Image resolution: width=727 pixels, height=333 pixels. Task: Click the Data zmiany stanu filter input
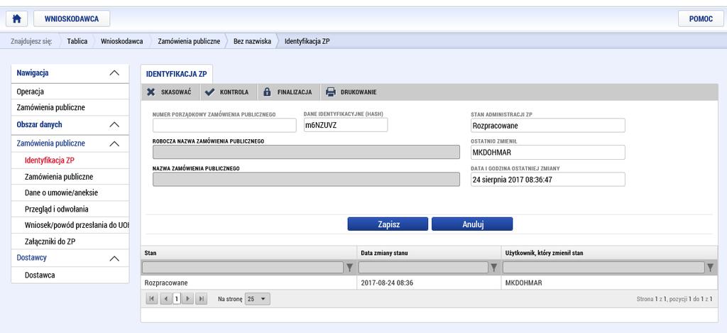[423, 267]
